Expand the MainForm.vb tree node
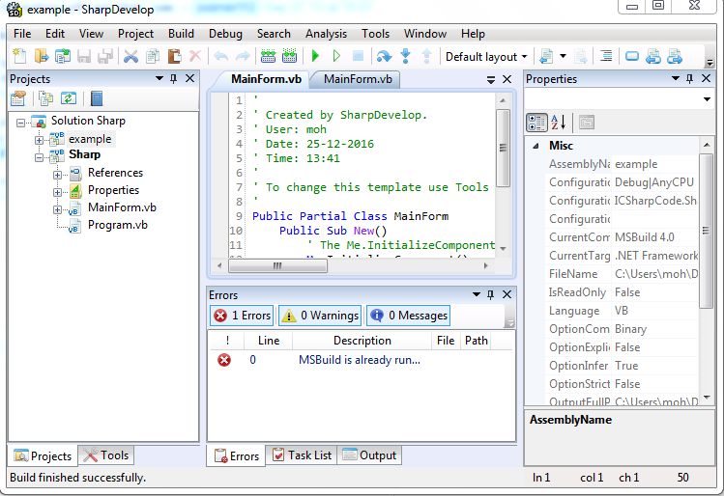The width and height of the screenshot is (724, 496). coord(57,209)
